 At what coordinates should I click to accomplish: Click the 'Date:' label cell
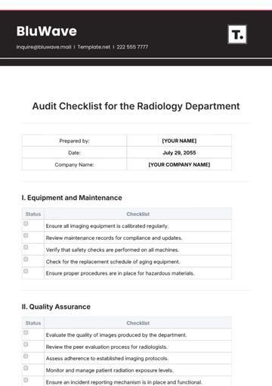[74, 153]
